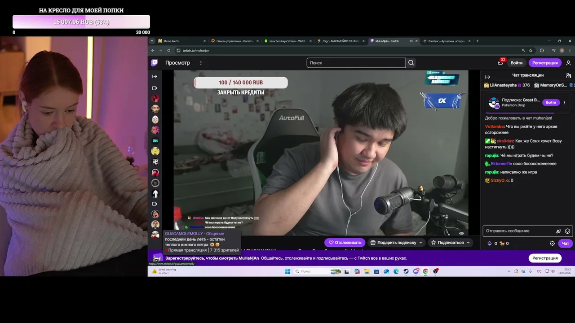The height and width of the screenshot is (323, 575).
Task: Reload the page in the browser
Action: (169, 50)
